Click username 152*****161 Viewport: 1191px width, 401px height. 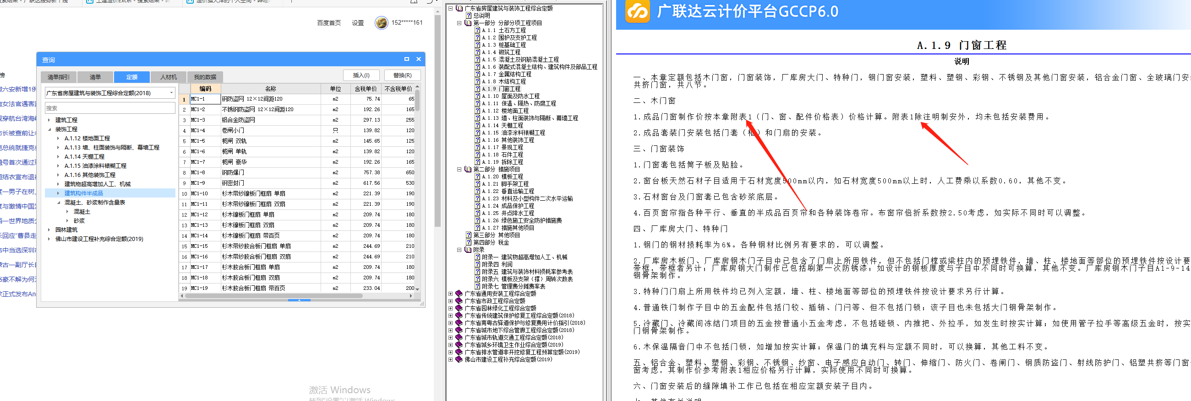(x=407, y=22)
